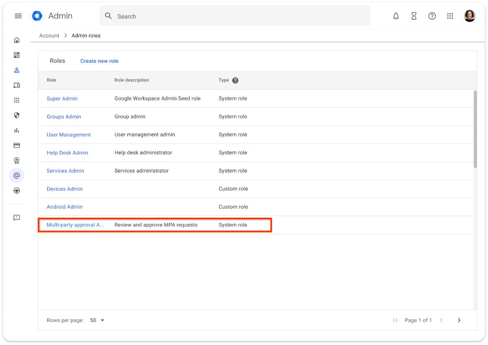Click Custom role type for Devices Admin
488x345 pixels.
(233, 189)
